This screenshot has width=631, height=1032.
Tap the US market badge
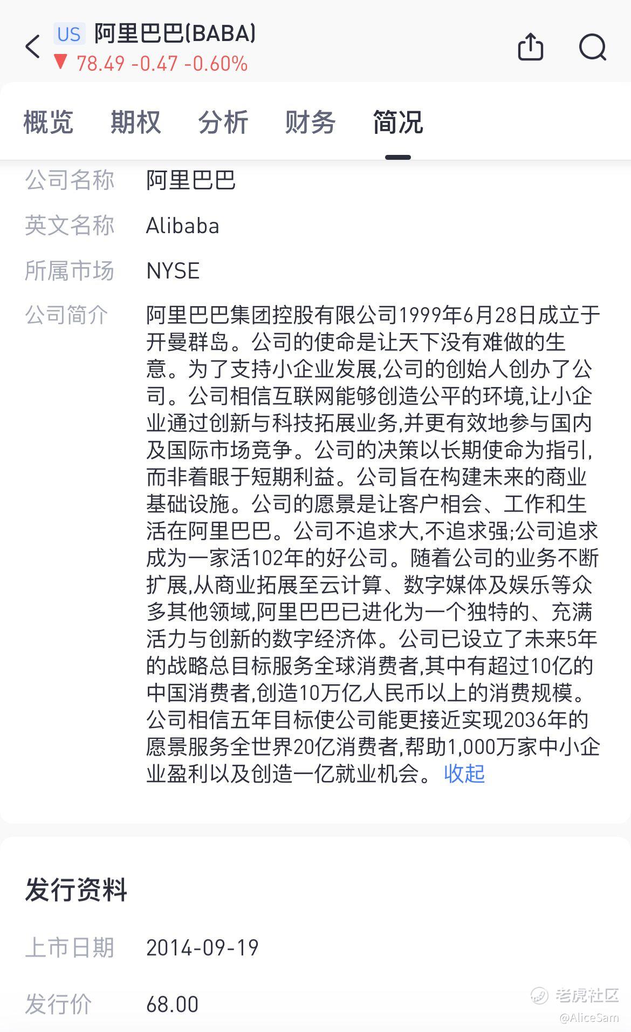69,34
